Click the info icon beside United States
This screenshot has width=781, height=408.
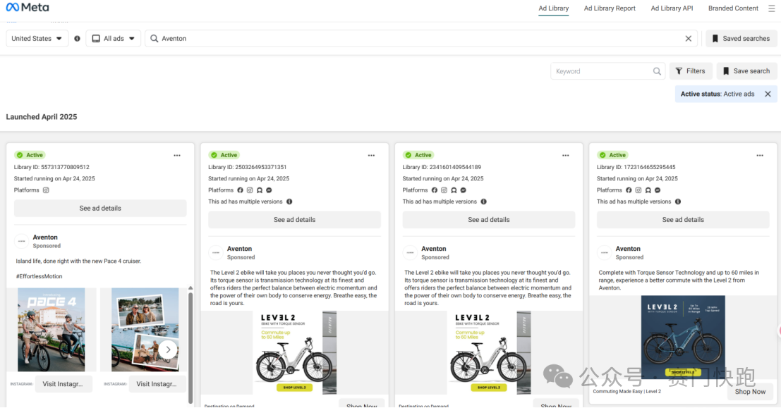[x=77, y=39]
